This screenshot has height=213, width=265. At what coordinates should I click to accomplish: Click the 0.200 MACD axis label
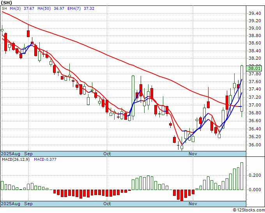255,175
